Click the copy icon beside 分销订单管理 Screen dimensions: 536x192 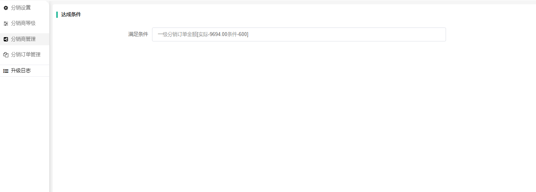click(6, 55)
